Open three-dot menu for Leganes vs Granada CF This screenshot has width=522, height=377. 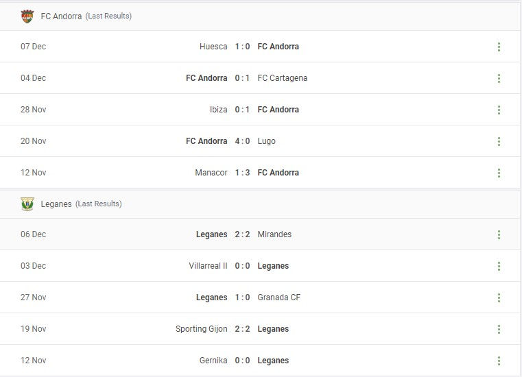pyautogui.click(x=499, y=297)
